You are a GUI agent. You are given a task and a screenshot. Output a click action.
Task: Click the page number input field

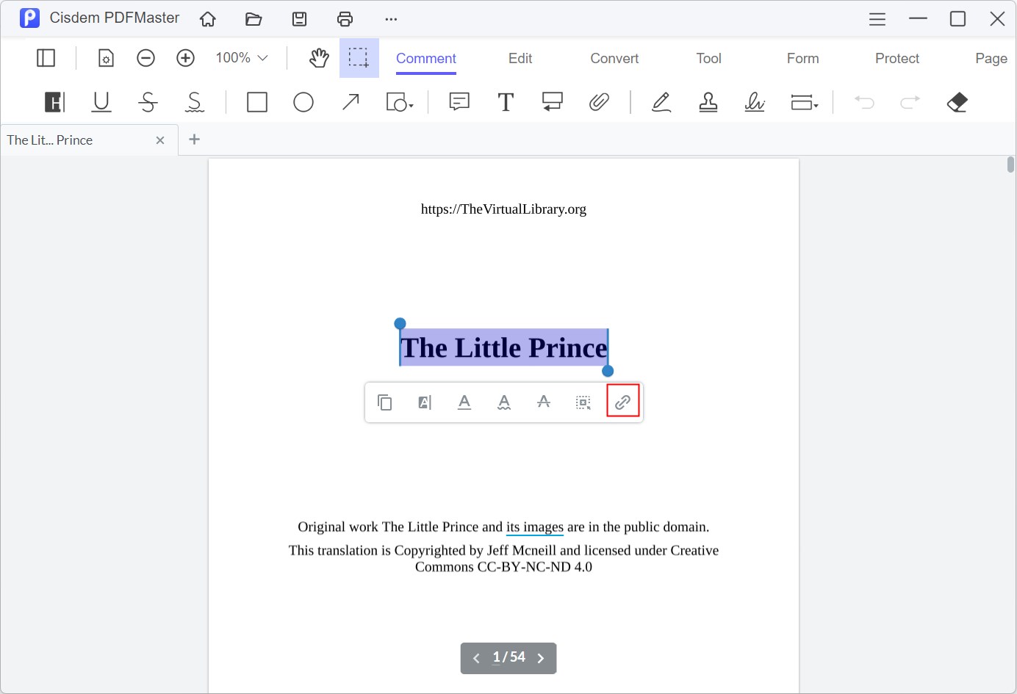497,658
